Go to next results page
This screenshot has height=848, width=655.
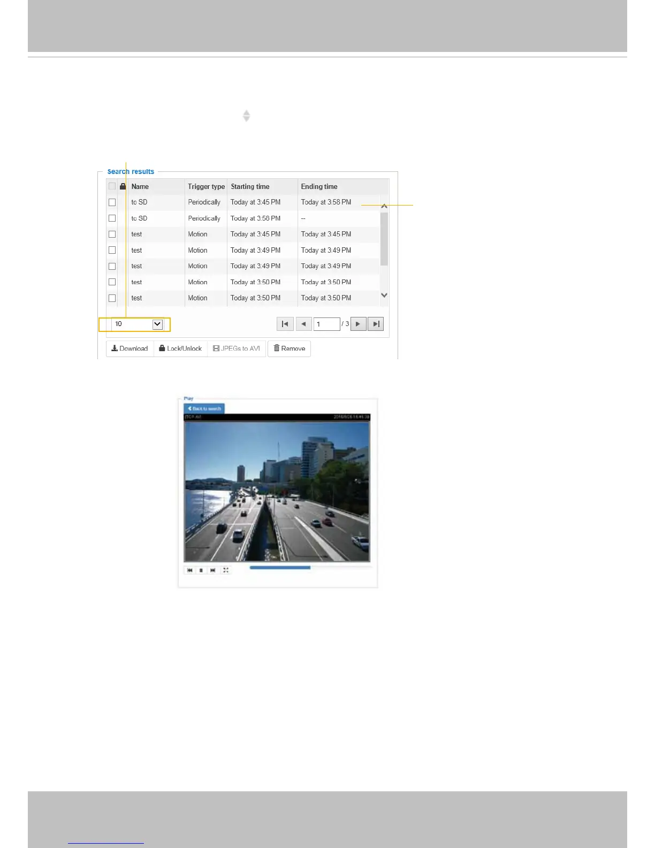click(x=359, y=324)
